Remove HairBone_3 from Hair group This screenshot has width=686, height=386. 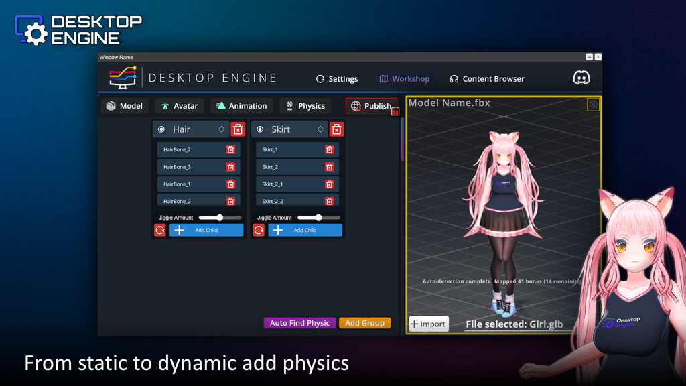(230, 167)
